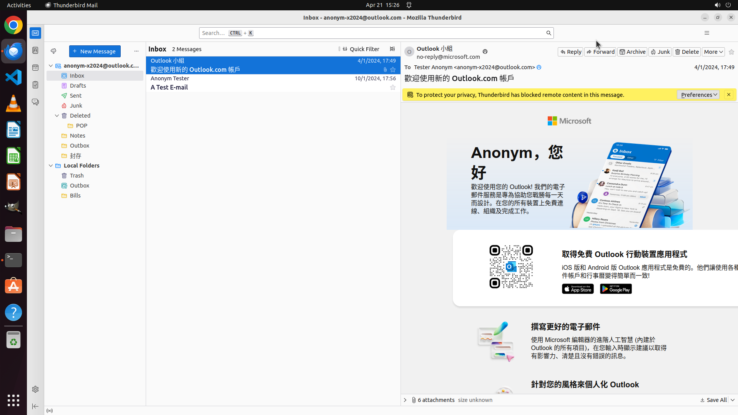Image resolution: width=738 pixels, height=415 pixels.
Task: Collapse the Local Folders tree
Action: (51, 166)
